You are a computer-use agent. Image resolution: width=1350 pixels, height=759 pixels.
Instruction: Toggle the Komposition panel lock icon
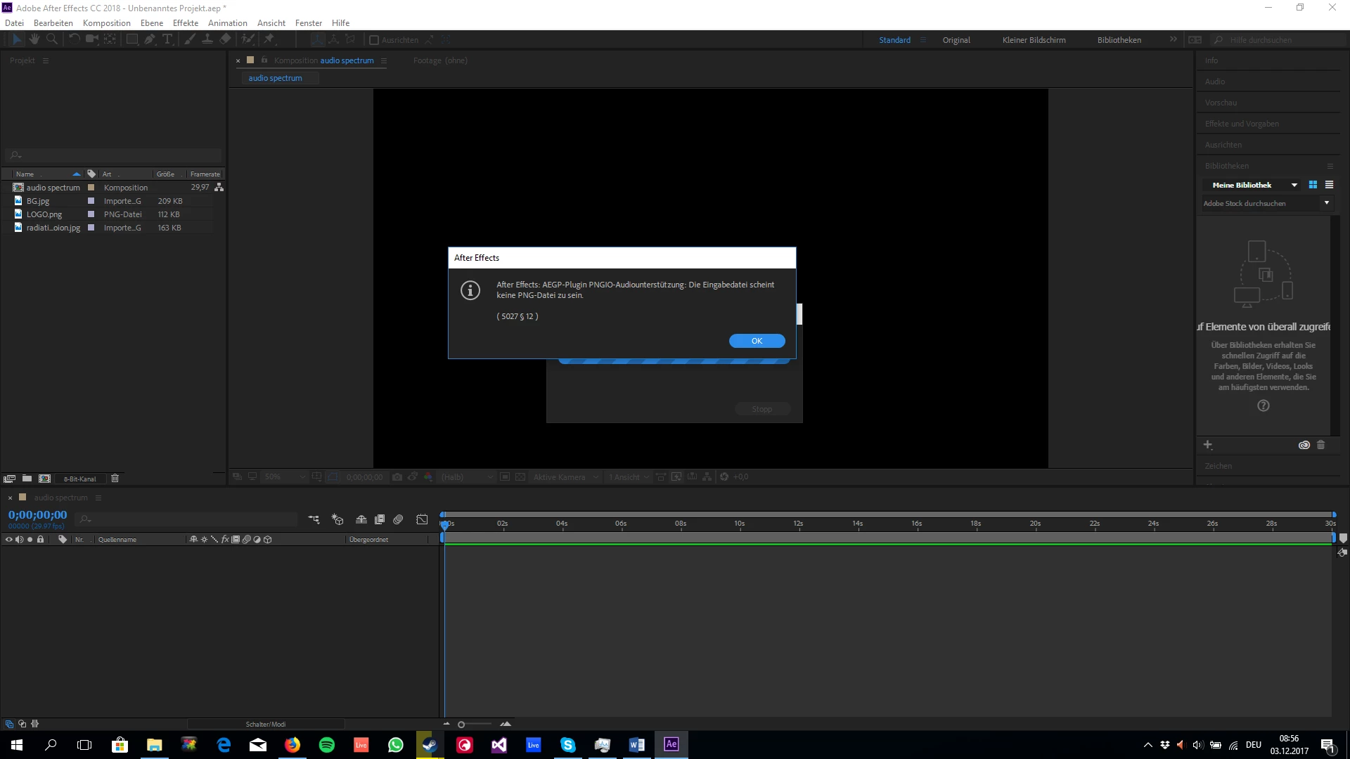[x=264, y=60]
